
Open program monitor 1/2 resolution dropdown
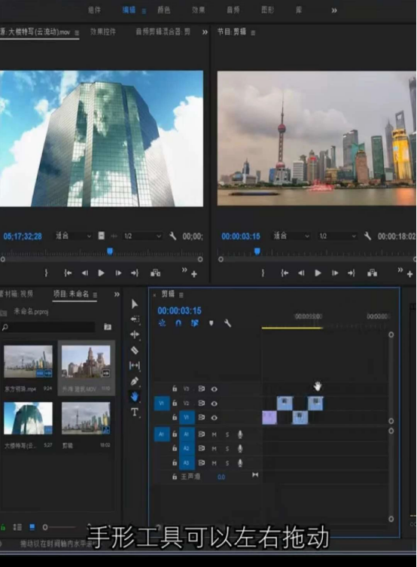coord(337,236)
